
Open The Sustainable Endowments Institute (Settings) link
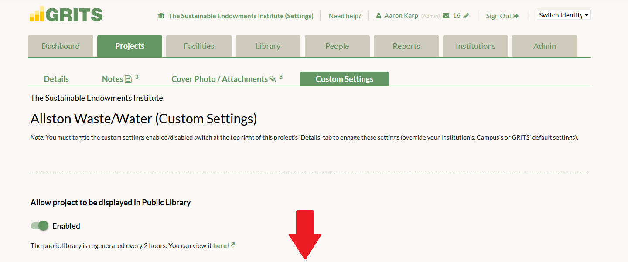[x=241, y=16]
